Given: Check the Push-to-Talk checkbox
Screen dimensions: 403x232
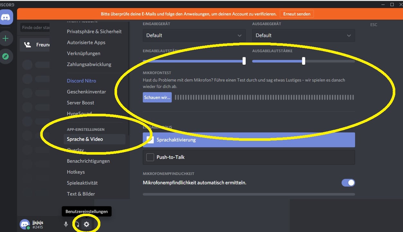Looking at the screenshot, I should 150,157.
